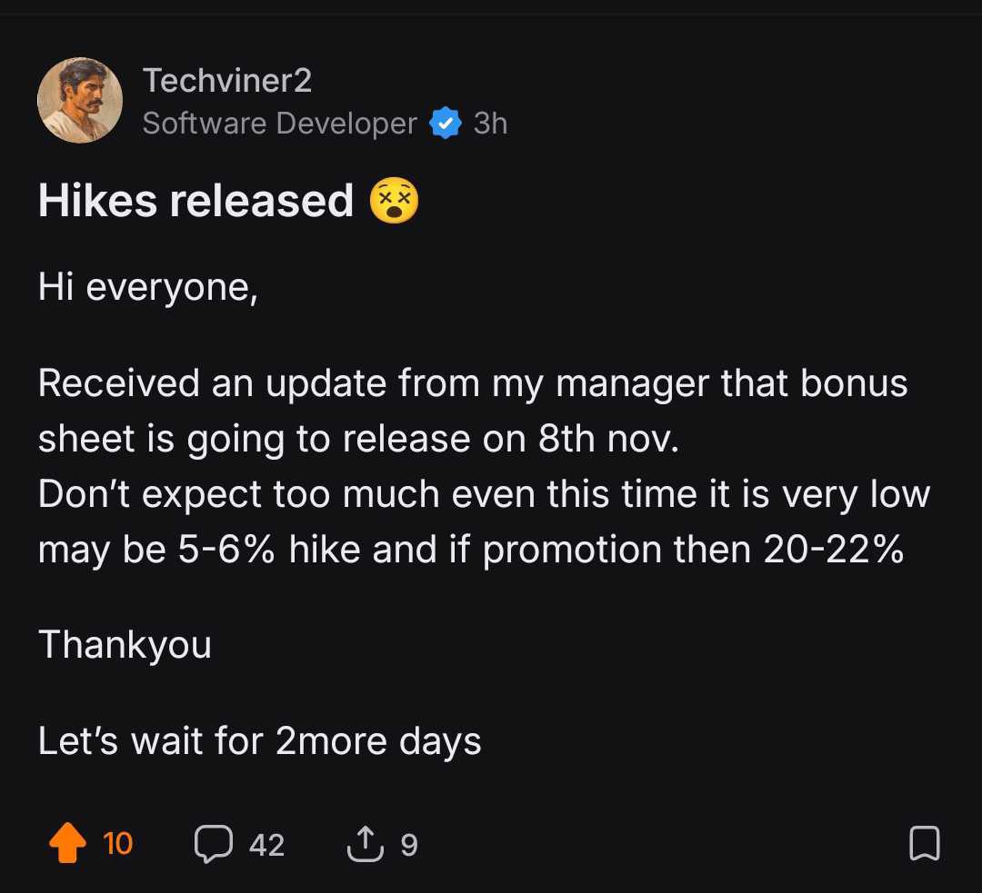Viewport: 982px width, 893px height.
Task: Click "Let's wait for 2more days" text
Action: pyautogui.click(x=259, y=741)
